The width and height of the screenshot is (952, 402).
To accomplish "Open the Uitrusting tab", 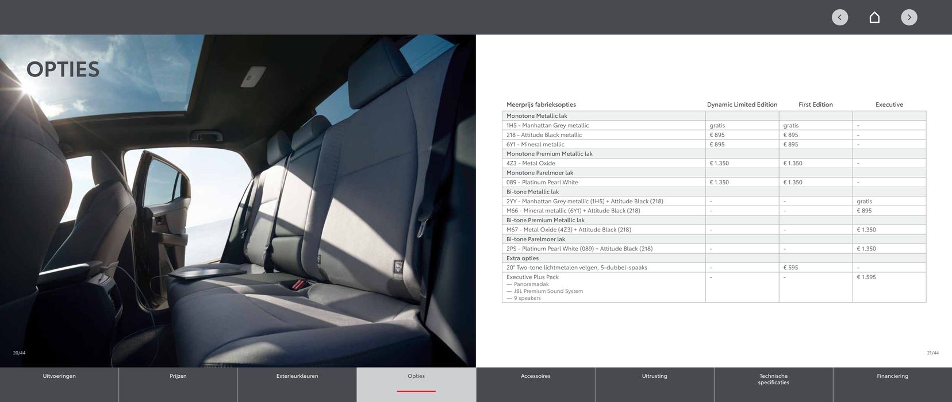I will coord(654,377).
